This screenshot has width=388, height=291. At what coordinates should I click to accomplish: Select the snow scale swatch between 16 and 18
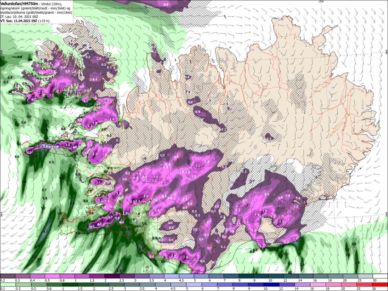pos(321,276)
